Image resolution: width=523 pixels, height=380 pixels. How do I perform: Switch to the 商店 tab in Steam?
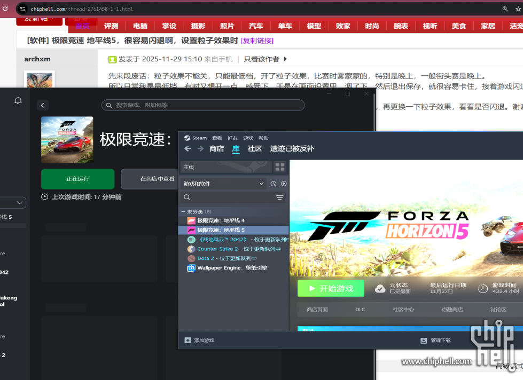216,149
